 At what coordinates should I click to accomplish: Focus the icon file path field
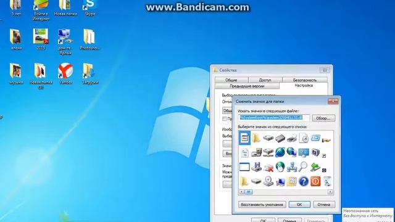tap(274, 118)
